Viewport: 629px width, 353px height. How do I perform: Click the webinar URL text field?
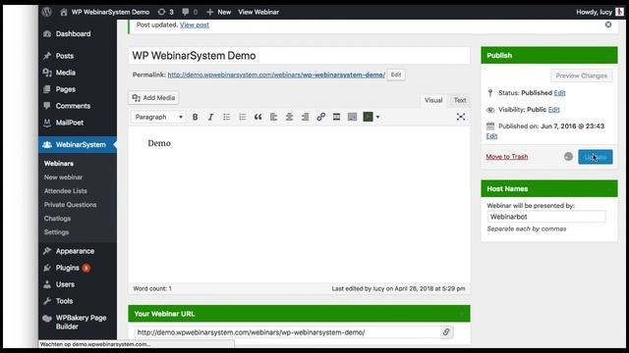[288, 332]
